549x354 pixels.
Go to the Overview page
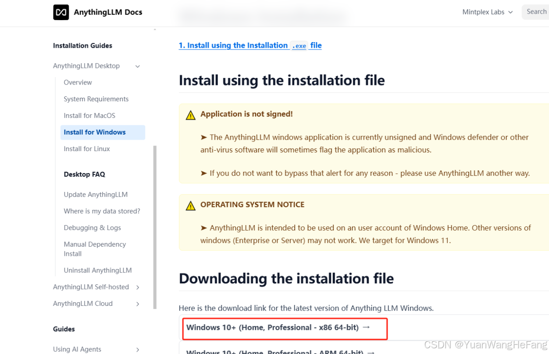tap(78, 82)
